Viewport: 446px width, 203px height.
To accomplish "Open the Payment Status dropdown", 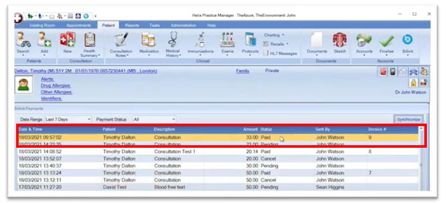I will pyautogui.click(x=173, y=119).
